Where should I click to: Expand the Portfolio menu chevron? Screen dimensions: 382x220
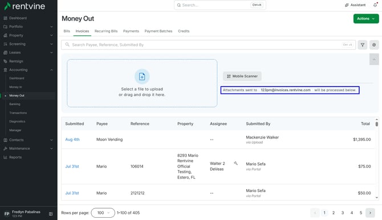pyautogui.click(x=51, y=27)
